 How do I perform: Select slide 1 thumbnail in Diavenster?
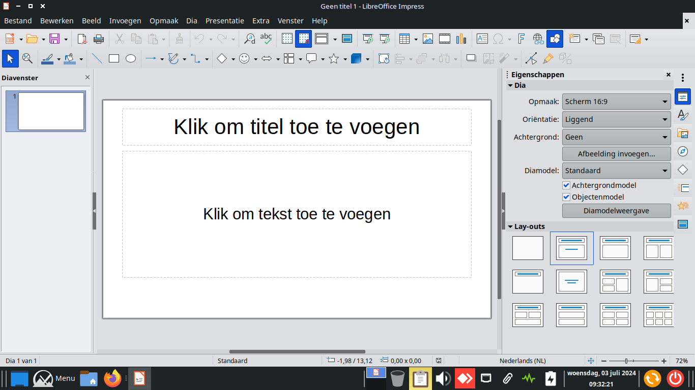(51, 111)
